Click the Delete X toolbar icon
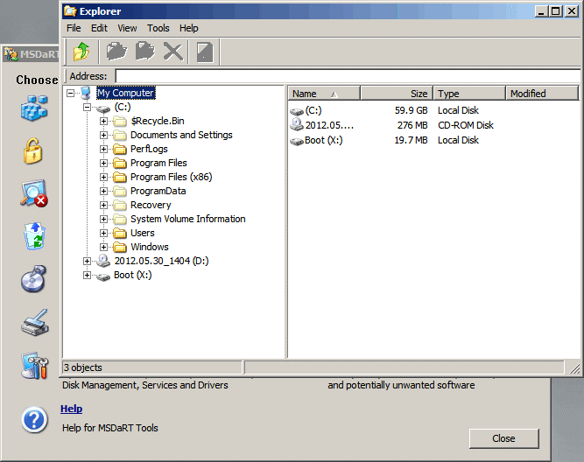 (173, 52)
